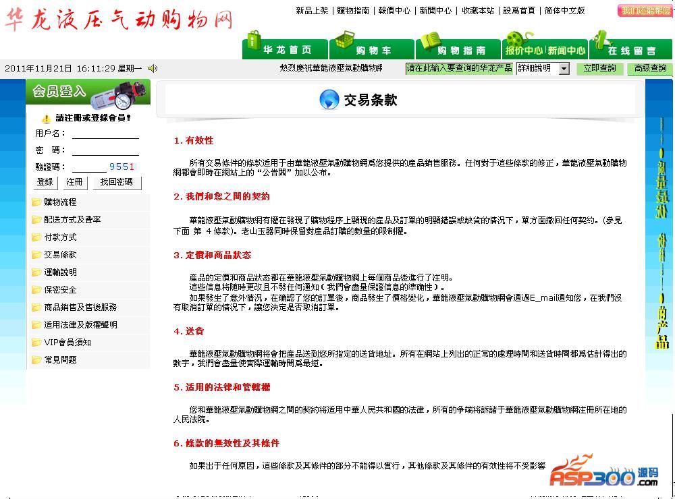Click the folder icon beside 保密安全
This screenshot has width=675, height=499.
36,289
